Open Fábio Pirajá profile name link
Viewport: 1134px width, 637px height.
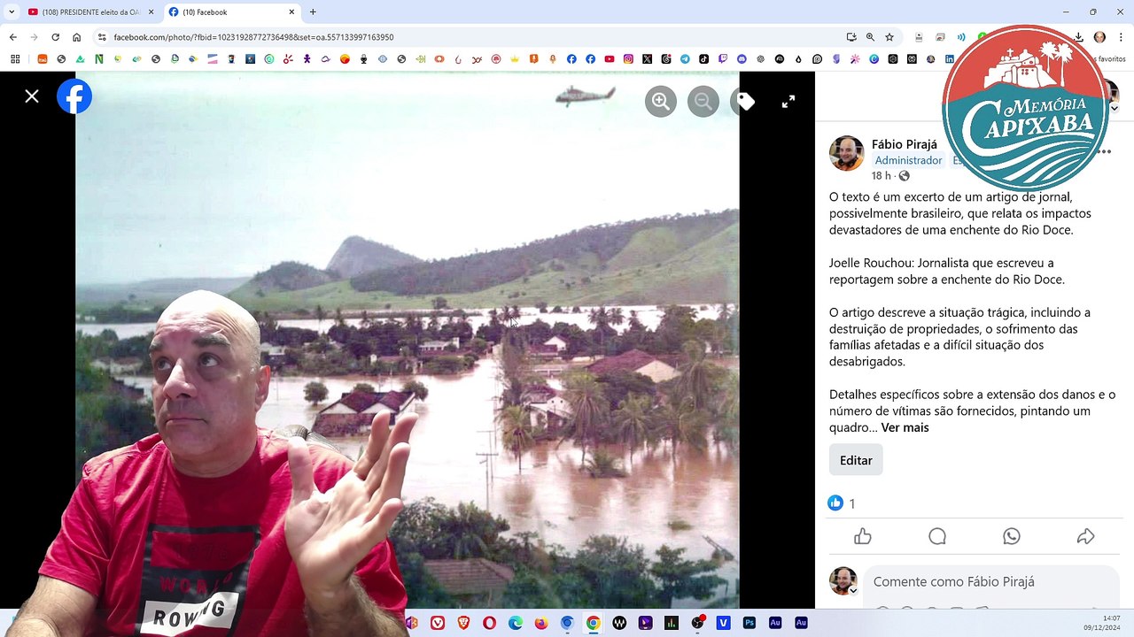[904, 144]
